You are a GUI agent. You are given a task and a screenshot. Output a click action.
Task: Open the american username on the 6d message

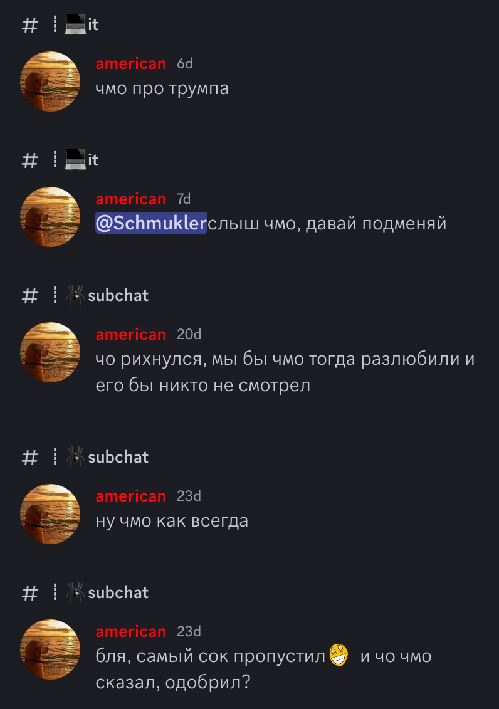pos(130,64)
